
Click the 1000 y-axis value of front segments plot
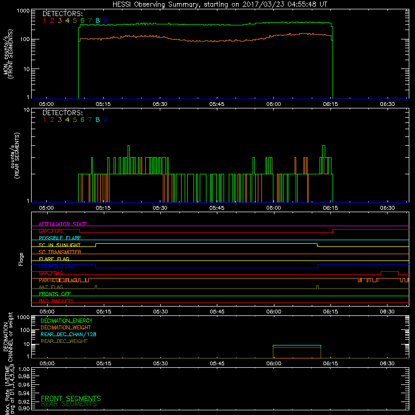[x=23, y=11]
